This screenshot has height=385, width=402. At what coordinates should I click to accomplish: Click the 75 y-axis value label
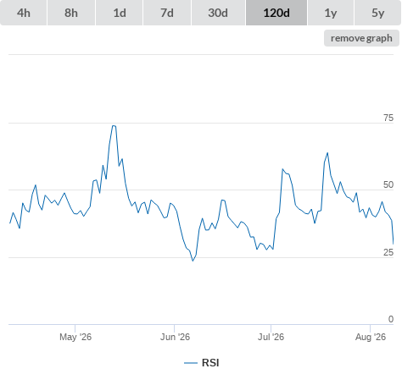point(388,118)
